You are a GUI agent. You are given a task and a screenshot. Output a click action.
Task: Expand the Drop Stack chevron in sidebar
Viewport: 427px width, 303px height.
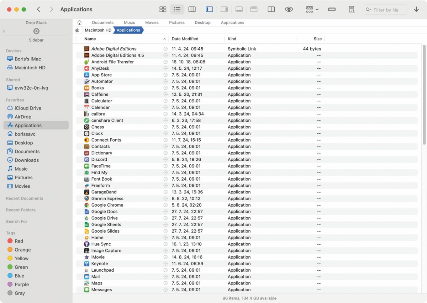(x=4, y=31)
